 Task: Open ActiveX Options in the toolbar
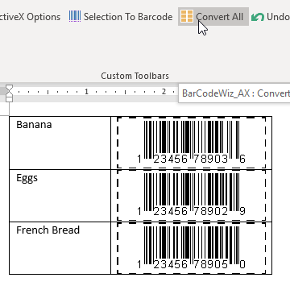click(x=30, y=17)
